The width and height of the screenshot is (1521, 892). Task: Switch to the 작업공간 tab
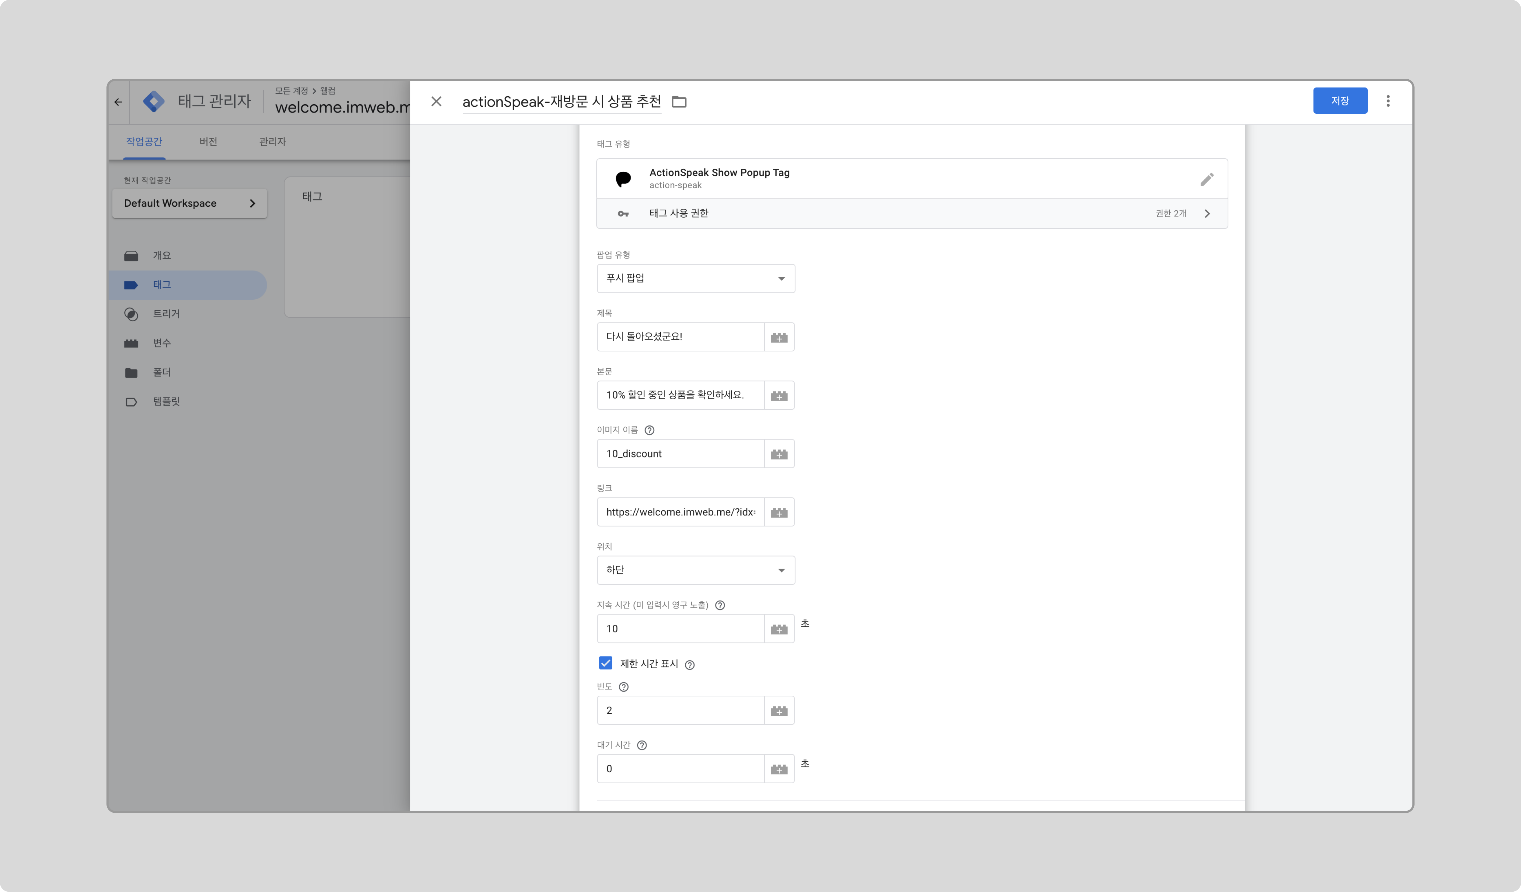144,142
